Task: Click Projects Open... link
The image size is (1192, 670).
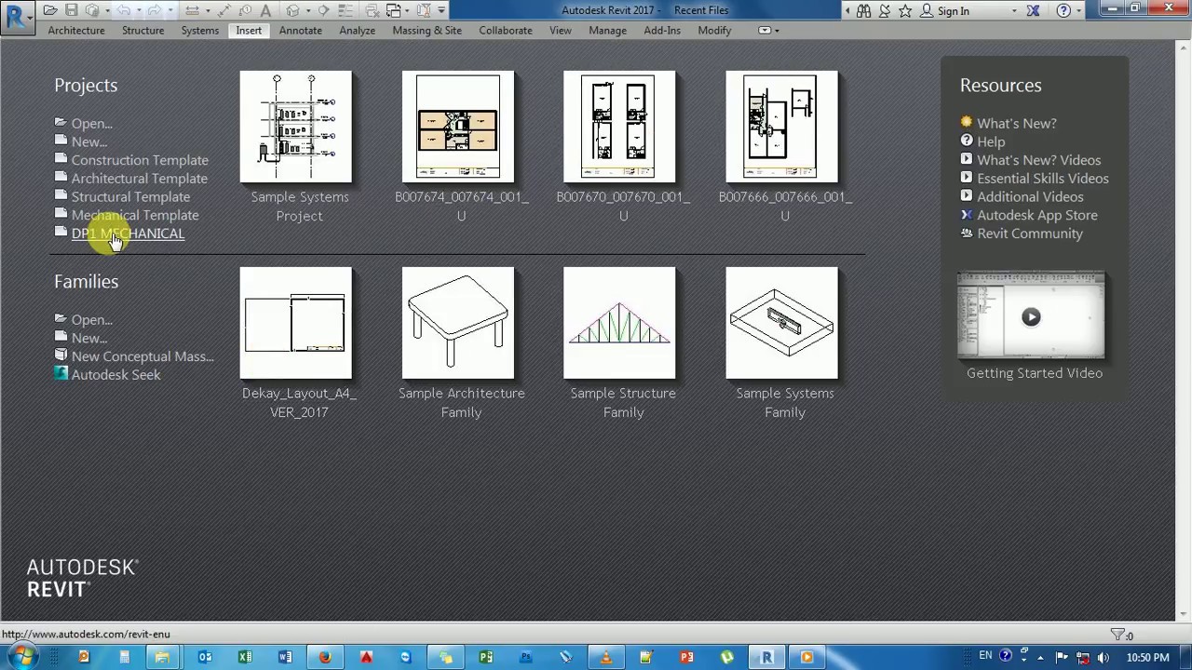Action: point(91,123)
